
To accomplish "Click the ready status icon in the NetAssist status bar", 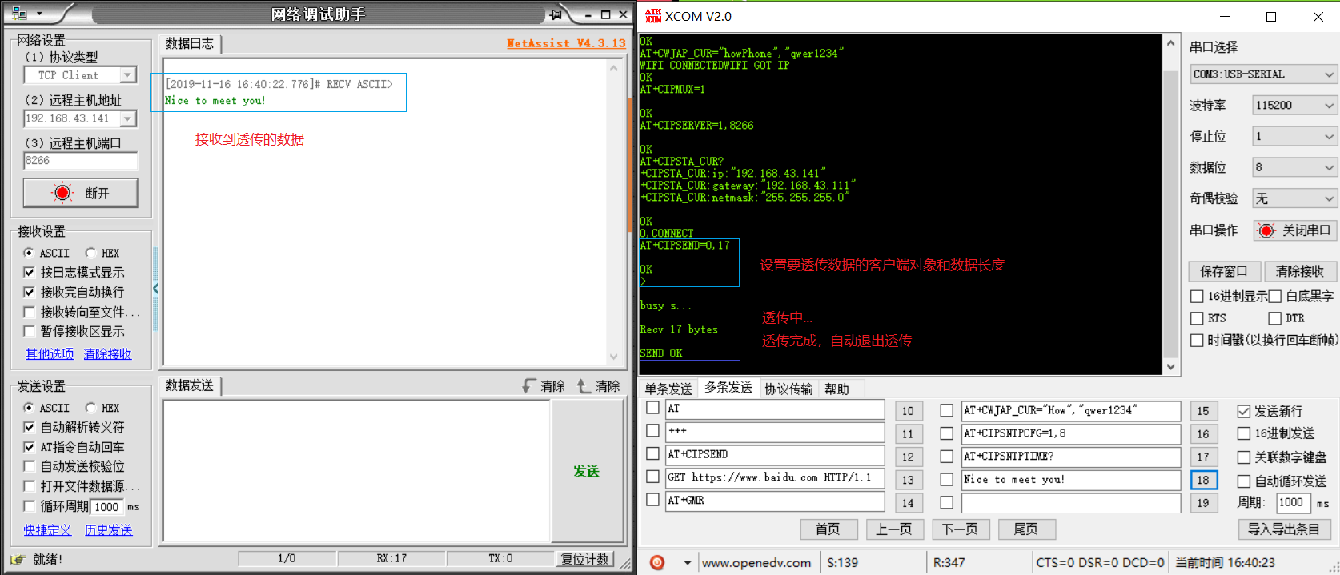I will coord(18,559).
